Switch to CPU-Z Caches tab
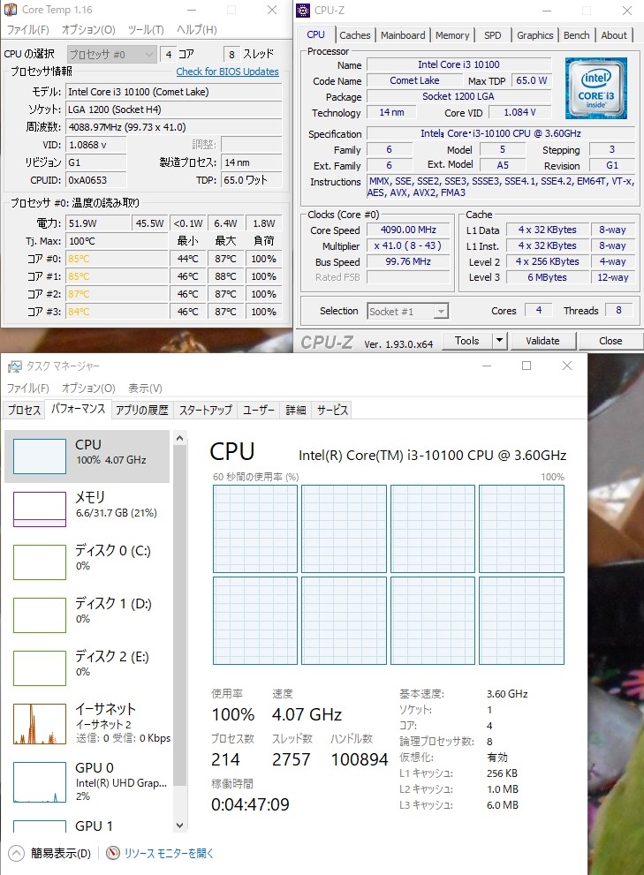Viewport: 644px width, 875px height. [354, 35]
